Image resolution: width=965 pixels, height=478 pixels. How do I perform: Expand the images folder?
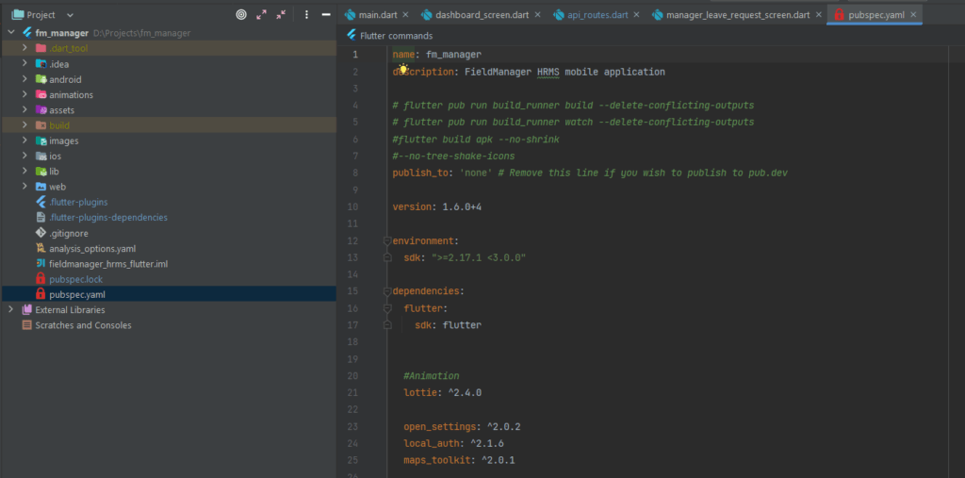coord(25,140)
